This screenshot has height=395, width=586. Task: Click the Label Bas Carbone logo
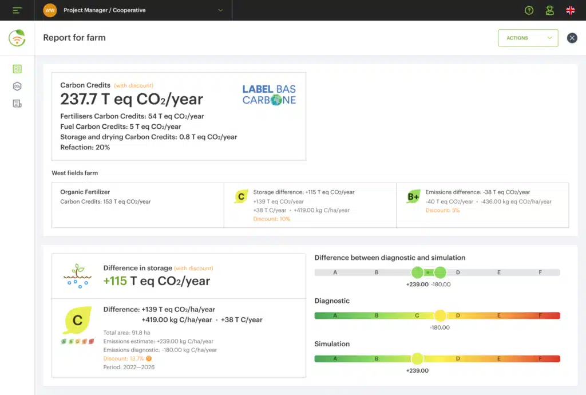[x=269, y=94]
